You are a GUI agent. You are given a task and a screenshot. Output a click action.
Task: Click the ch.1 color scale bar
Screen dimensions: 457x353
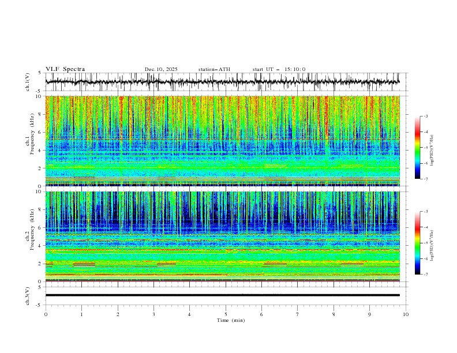[418, 148]
